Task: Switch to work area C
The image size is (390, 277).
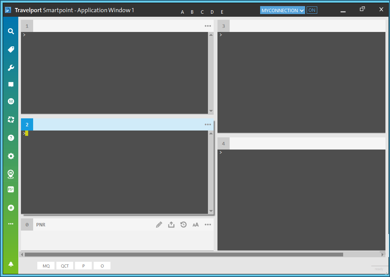Action: pos(202,12)
